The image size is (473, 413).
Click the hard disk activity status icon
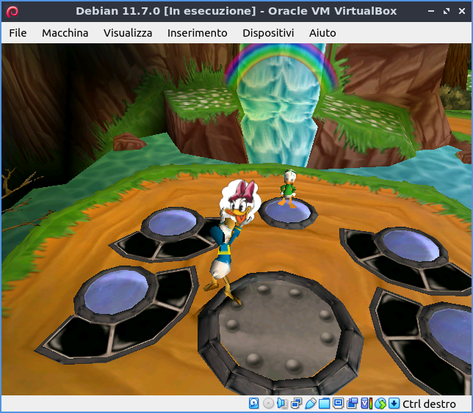[x=253, y=403]
